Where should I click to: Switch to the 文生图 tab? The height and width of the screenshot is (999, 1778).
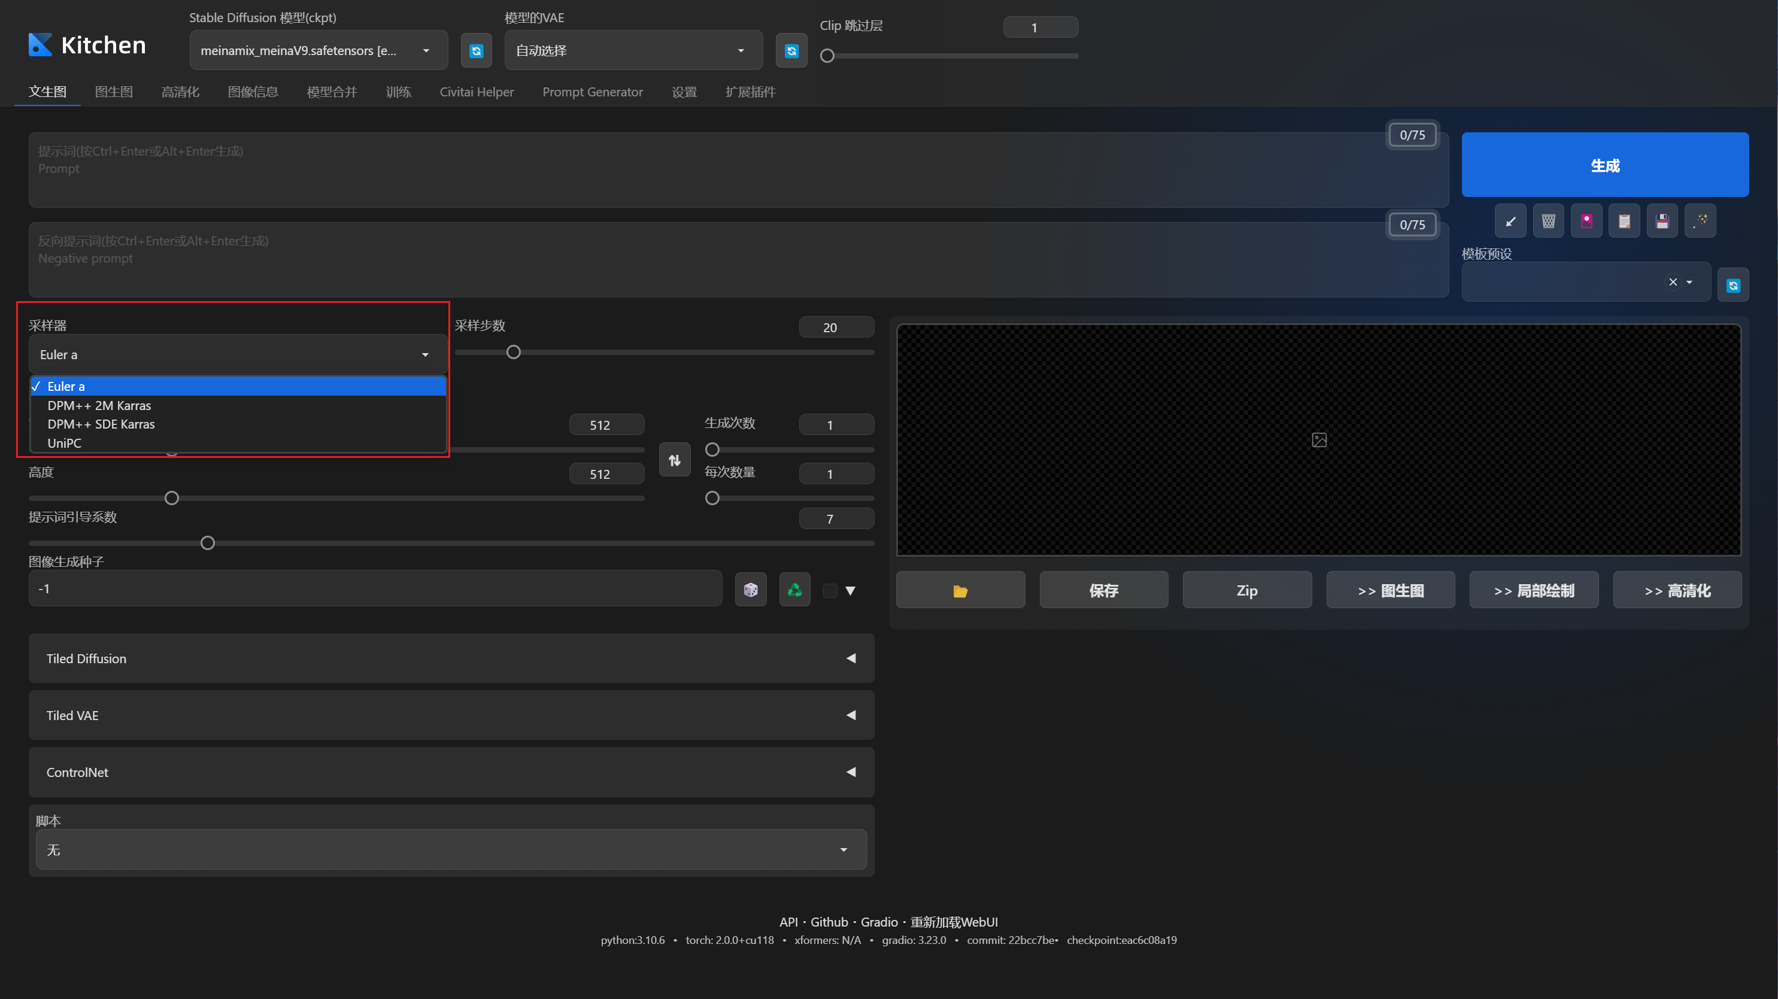click(48, 92)
